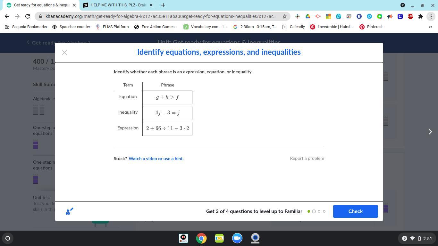This screenshot has height=246, width=438.
Task: Open Spacebar counter bookmark
Action: 71,27
